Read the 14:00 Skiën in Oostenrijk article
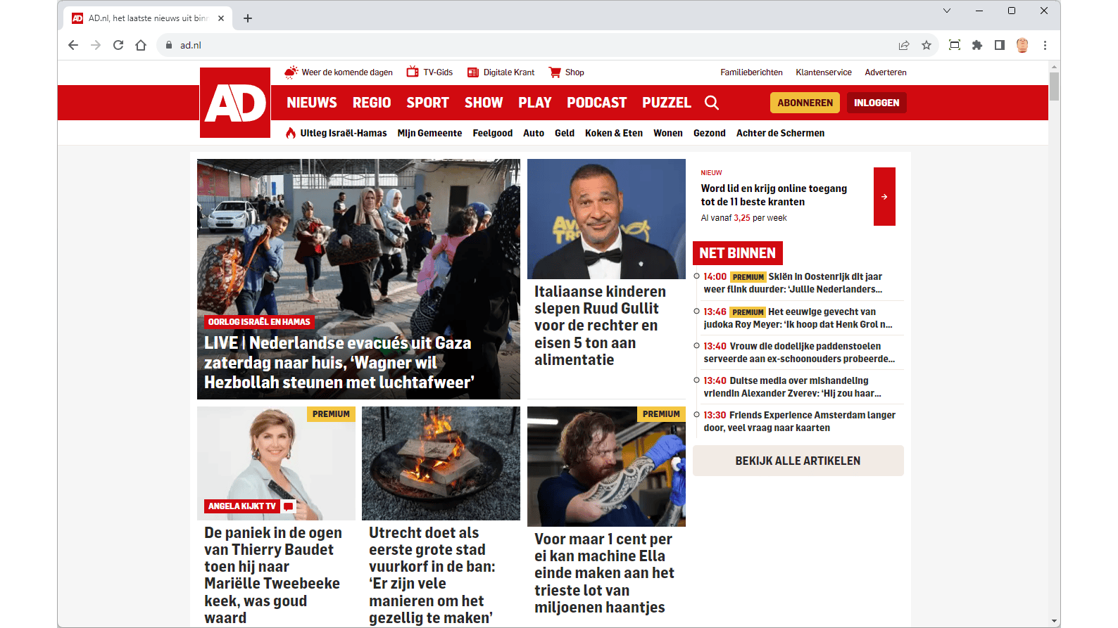Image resolution: width=1118 pixels, height=628 pixels. point(798,283)
